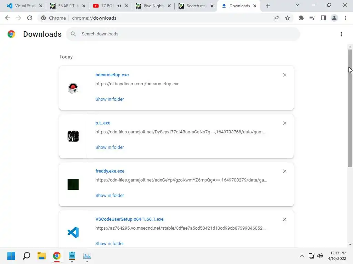Open the bdcamsetup.exe file link

click(112, 75)
